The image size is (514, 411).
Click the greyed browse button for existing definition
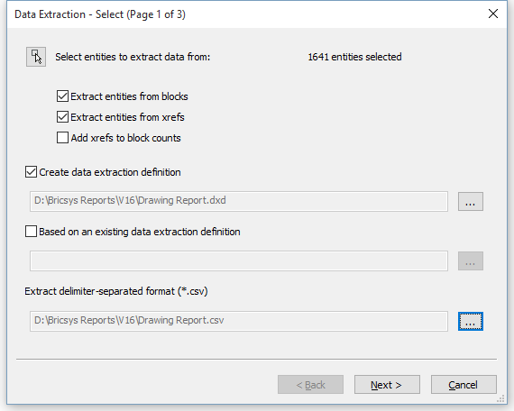471,260
